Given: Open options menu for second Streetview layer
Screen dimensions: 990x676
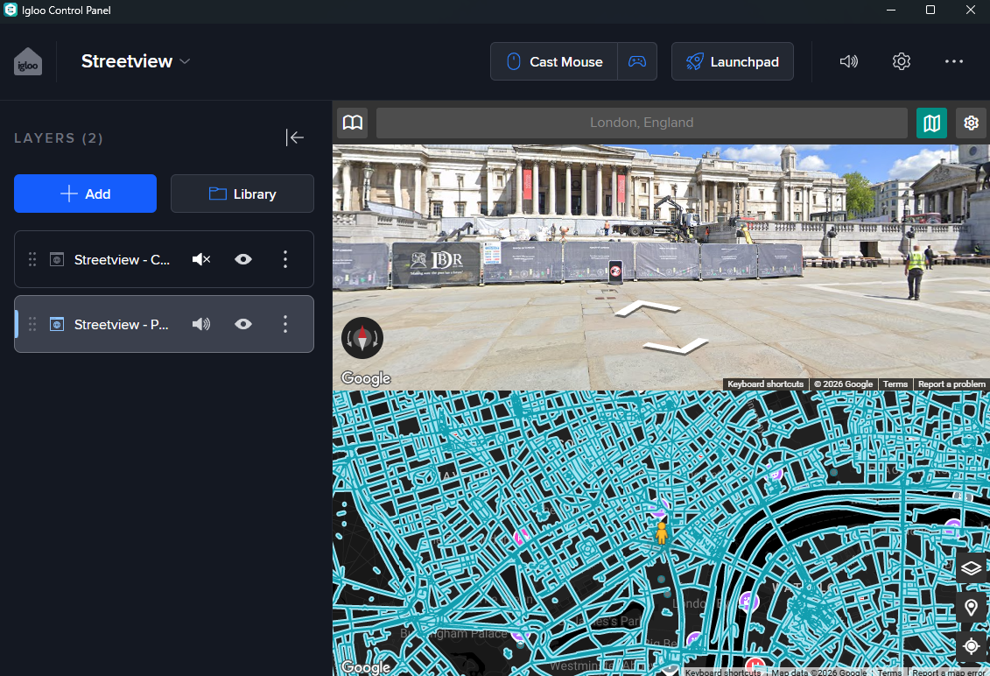Looking at the screenshot, I should pos(285,324).
